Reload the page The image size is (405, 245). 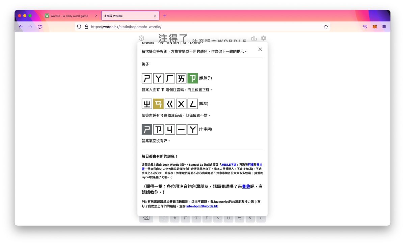tap(40, 27)
